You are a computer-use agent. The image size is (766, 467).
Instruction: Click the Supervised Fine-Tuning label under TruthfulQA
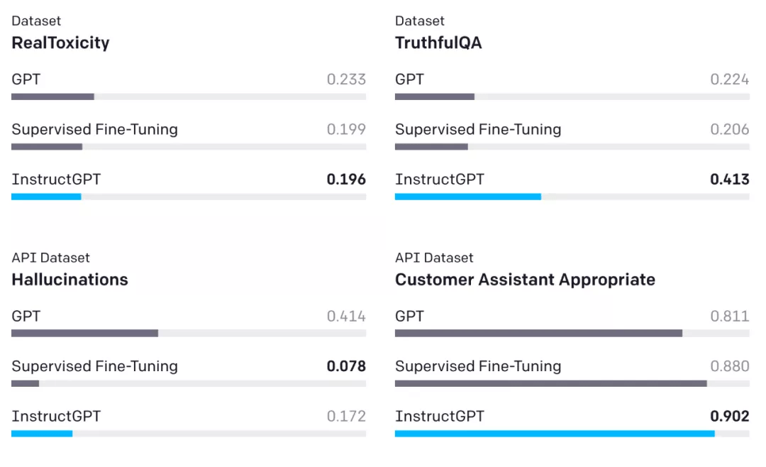pos(478,129)
